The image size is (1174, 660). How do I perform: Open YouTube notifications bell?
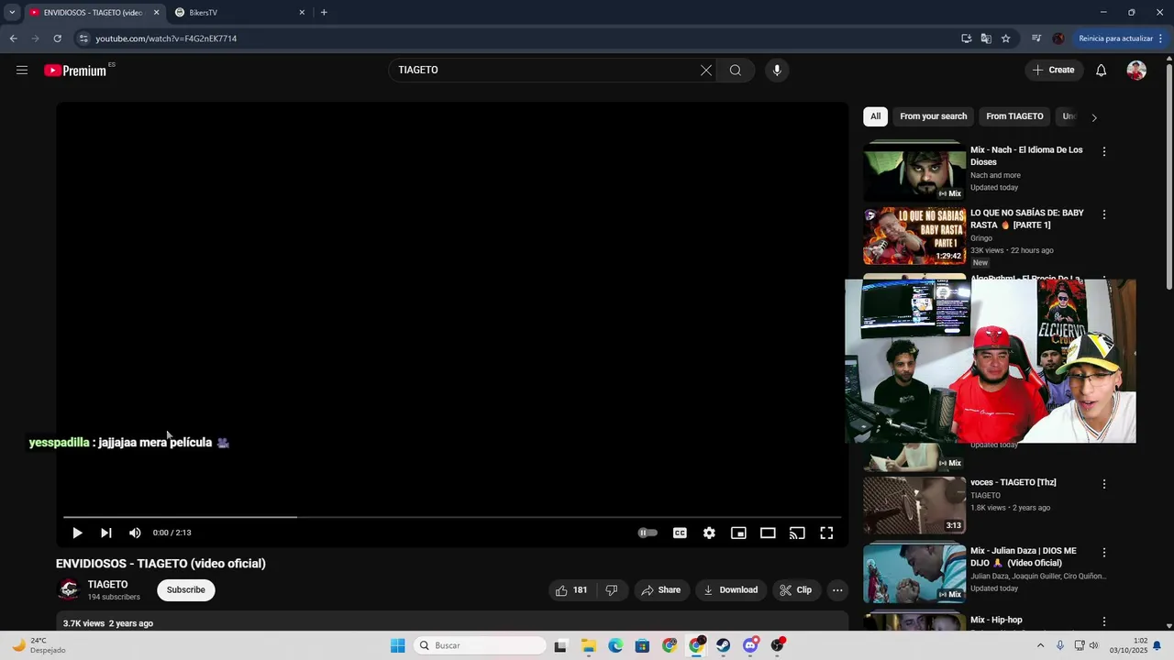click(x=1102, y=71)
